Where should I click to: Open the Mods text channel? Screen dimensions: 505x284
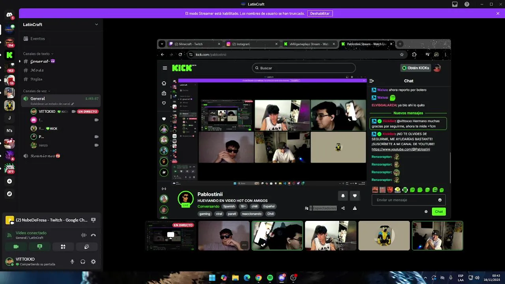(61, 70)
